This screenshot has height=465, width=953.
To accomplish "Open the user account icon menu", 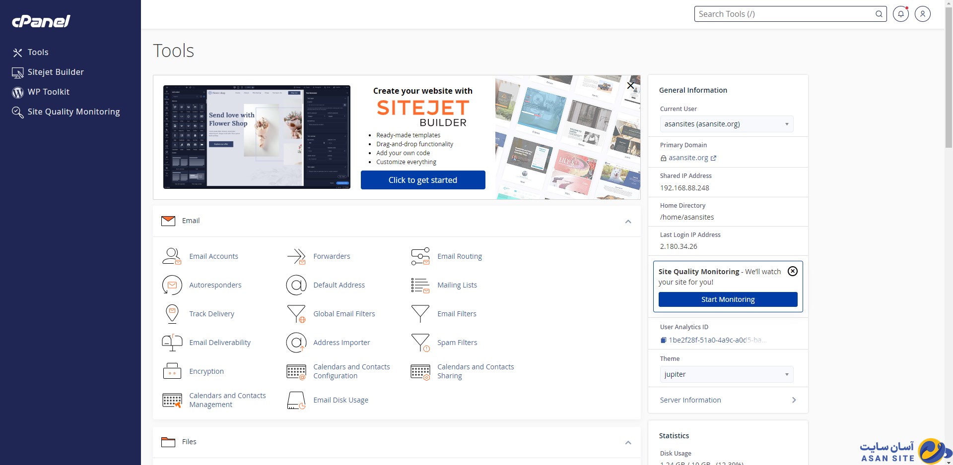I will tap(922, 14).
